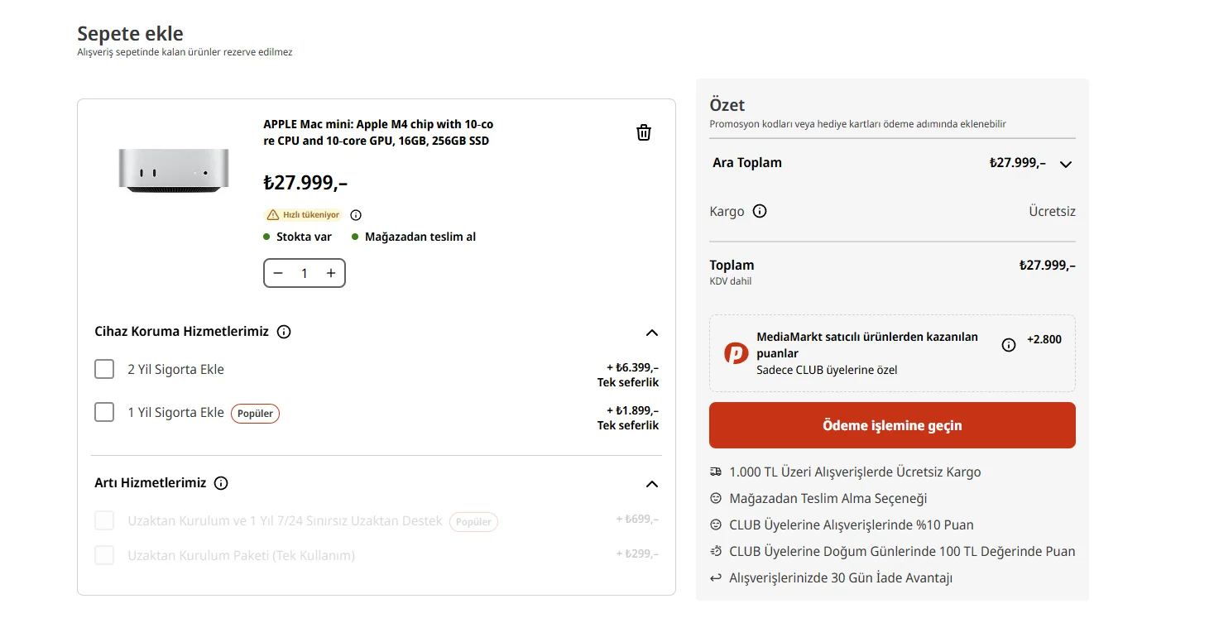Increase quantity with plus button
This screenshot has height=618, width=1214.
tap(331, 273)
